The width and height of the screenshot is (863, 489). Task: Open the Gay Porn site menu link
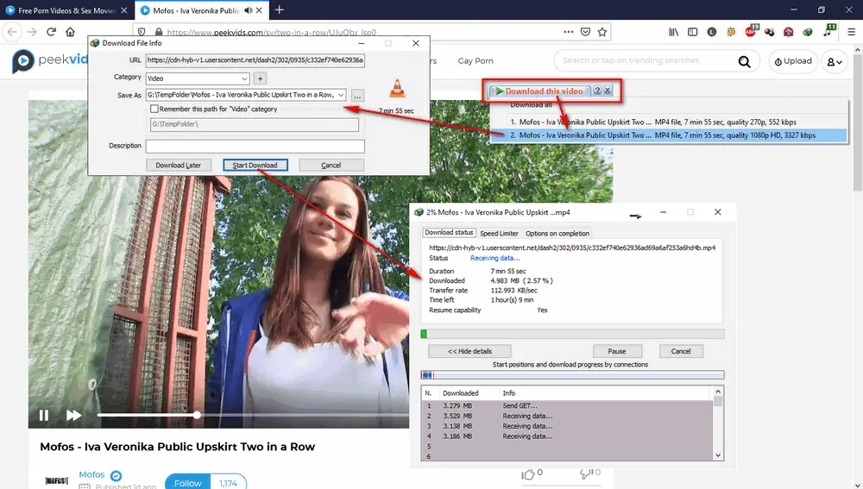tap(476, 60)
